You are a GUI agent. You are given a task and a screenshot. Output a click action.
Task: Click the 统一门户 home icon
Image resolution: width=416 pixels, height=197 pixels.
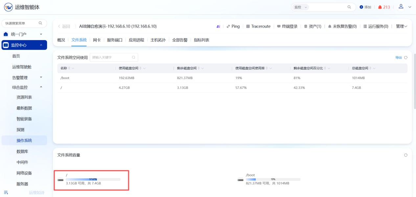tap(6, 34)
